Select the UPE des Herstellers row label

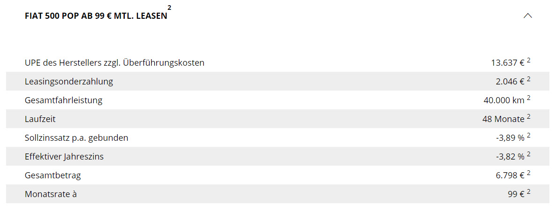114,63
